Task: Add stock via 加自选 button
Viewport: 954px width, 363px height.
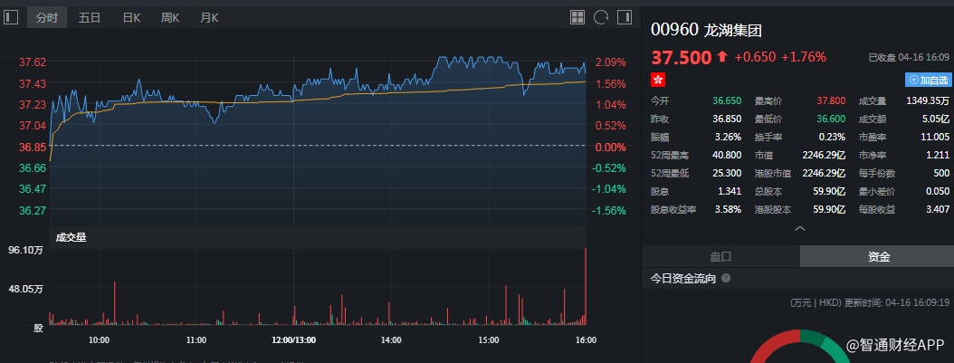Action: pyautogui.click(x=929, y=81)
